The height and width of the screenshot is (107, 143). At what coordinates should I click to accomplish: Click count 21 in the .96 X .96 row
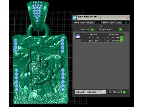pos(108,41)
